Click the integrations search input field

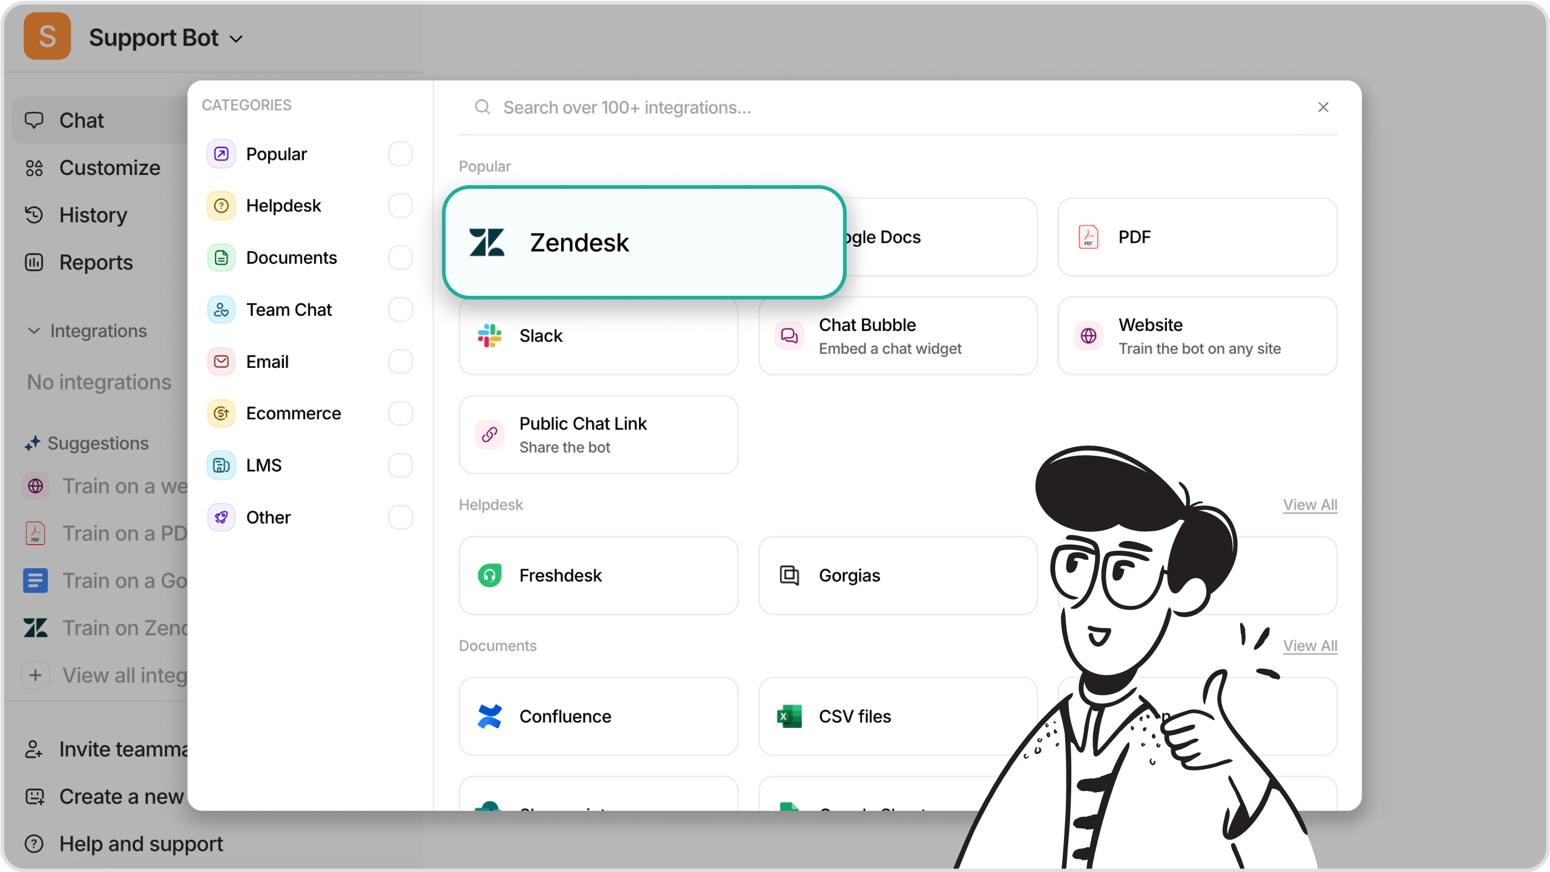coord(898,107)
